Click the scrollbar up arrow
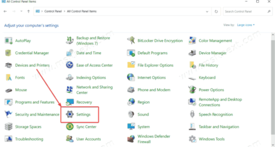The height and width of the screenshot is (147, 275). pyautogui.click(x=273, y=35)
